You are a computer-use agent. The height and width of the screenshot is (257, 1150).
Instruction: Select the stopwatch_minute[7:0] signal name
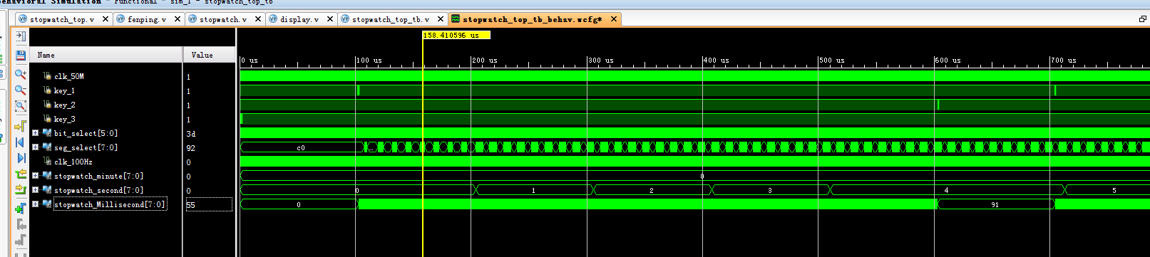point(98,176)
